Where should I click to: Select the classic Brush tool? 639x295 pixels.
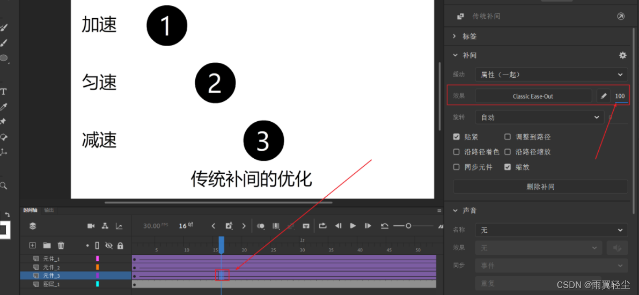[4, 43]
